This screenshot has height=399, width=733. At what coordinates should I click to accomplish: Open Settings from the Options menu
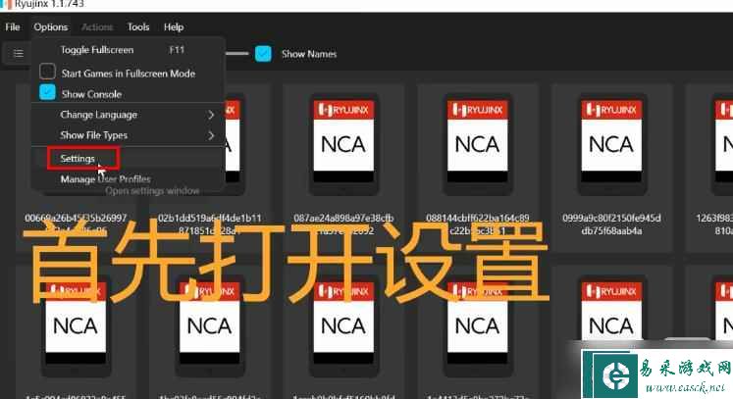click(77, 158)
